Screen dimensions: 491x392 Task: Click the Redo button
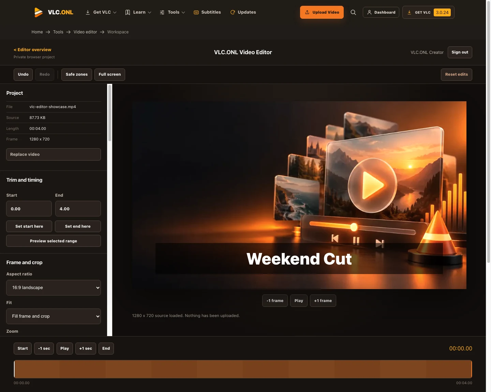point(45,75)
